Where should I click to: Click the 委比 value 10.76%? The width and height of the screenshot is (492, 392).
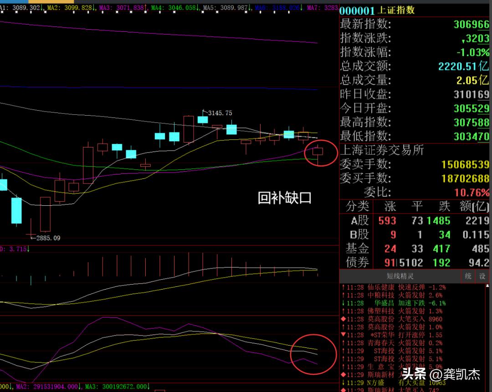[x=472, y=192]
